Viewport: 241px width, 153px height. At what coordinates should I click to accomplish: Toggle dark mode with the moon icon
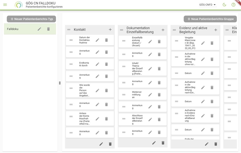(224, 5)
